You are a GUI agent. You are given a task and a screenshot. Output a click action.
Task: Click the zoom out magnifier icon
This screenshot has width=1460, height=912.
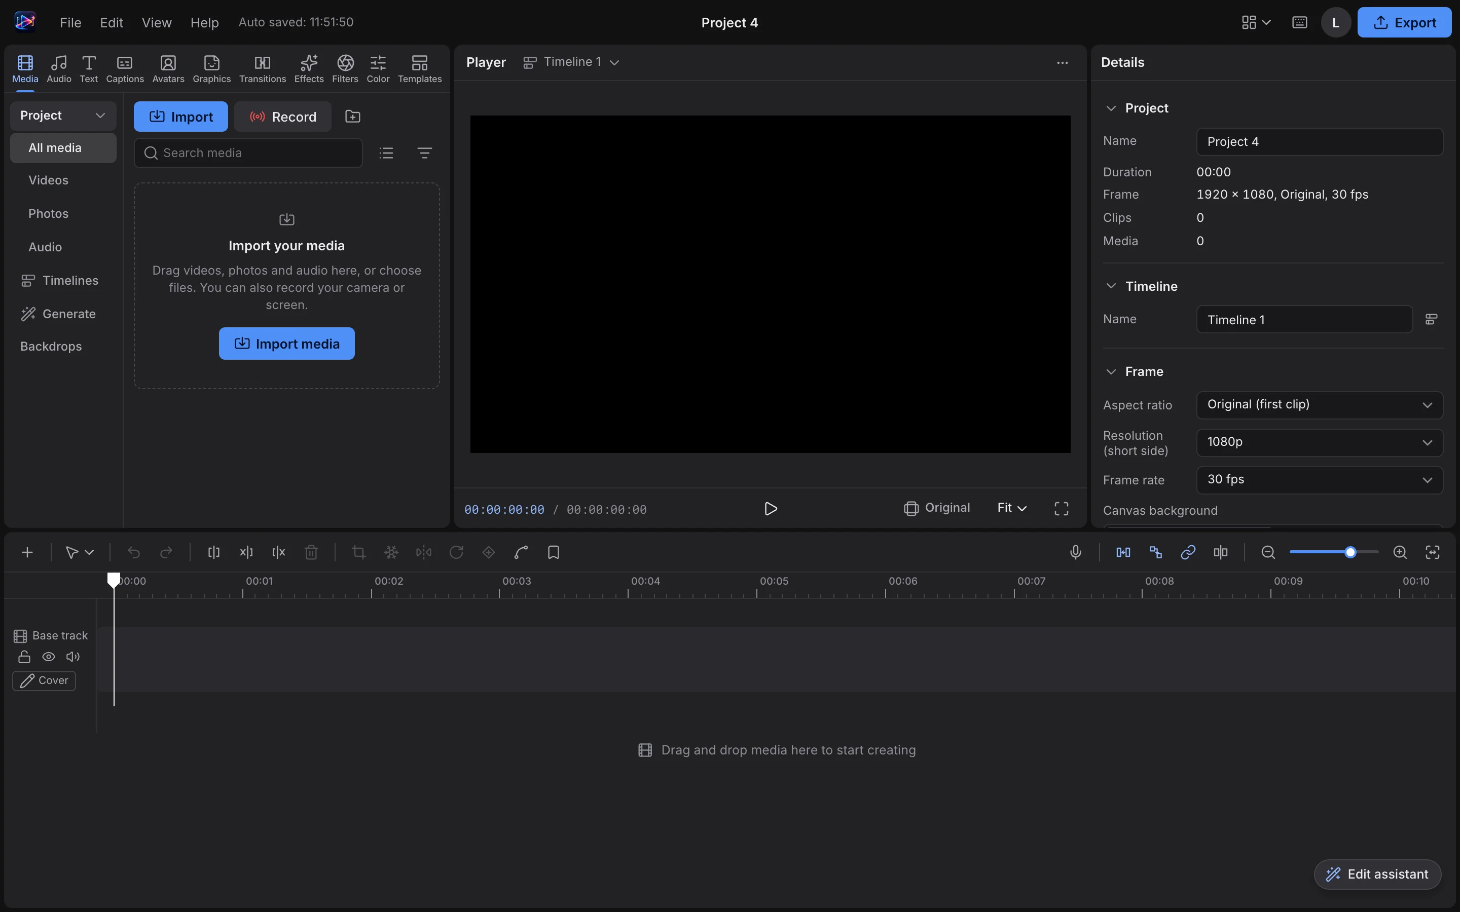pyautogui.click(x=1268, y=552)
